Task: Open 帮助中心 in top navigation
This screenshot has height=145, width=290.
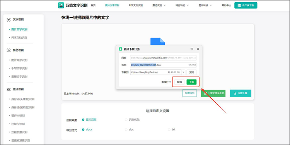Action: pyautogui.click(x=226, y=5)
